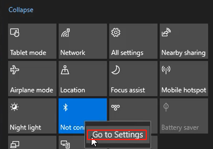
Task: Click the VPN knot icon tile
Action: click(x=133, y=116)
